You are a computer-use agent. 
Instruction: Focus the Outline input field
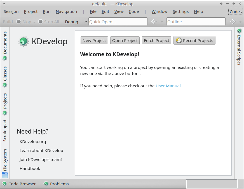[196, 22]
